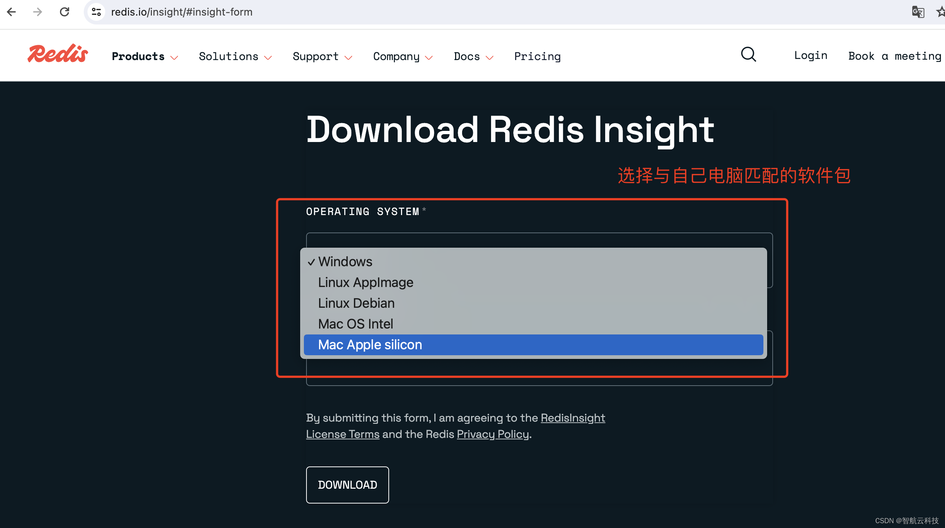Open the Solutions dropdown menu
The width and height of the screenshot is (945, 528).
(236, 56)
